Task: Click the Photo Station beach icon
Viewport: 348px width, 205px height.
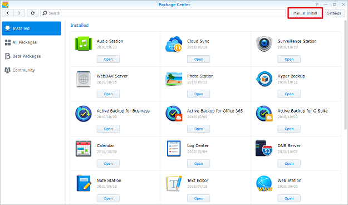Action: coord(174,79)
